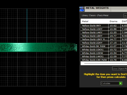Click the Metal Weights flask icon
The image size is (127, 95).
click(82, 9)
